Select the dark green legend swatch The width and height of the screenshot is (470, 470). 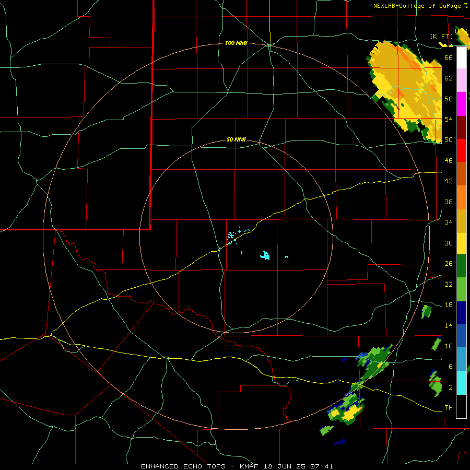(461, 266)
